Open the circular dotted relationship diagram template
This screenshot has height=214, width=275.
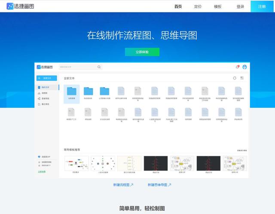click(103, 163)
